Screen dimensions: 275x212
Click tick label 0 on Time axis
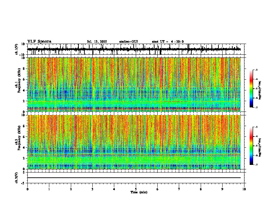(x=27, y=189)
